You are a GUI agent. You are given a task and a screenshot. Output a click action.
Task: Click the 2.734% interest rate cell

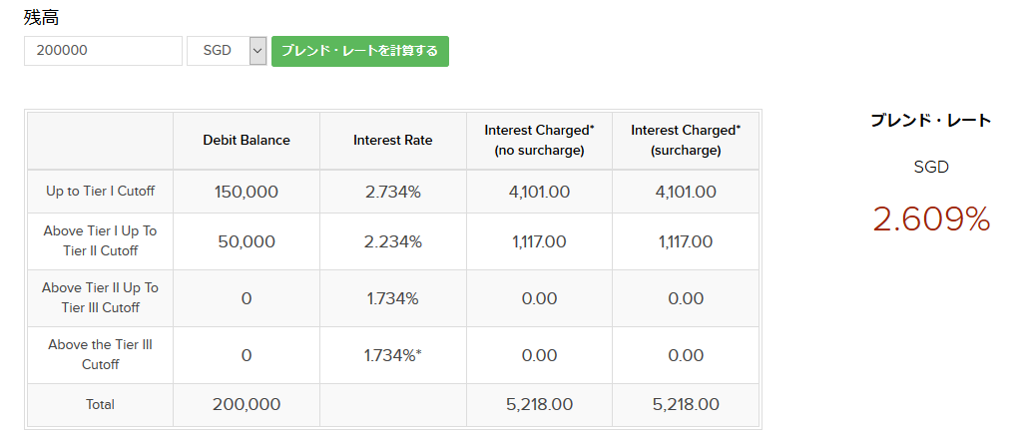pos(393,192)
